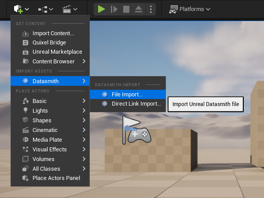Expand the Visual Effects submenu chevron
This screenshot has width=264, height=198.
(x=84, y=149)
